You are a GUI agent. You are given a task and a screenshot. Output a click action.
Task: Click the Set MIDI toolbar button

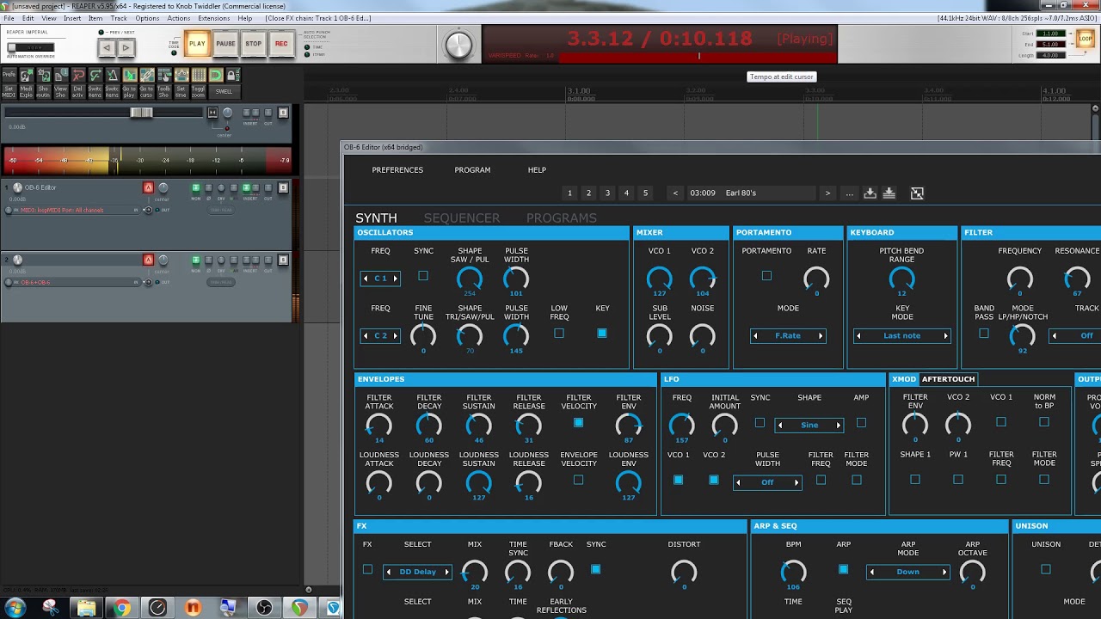pyautogui.click(x=9, y=91)
